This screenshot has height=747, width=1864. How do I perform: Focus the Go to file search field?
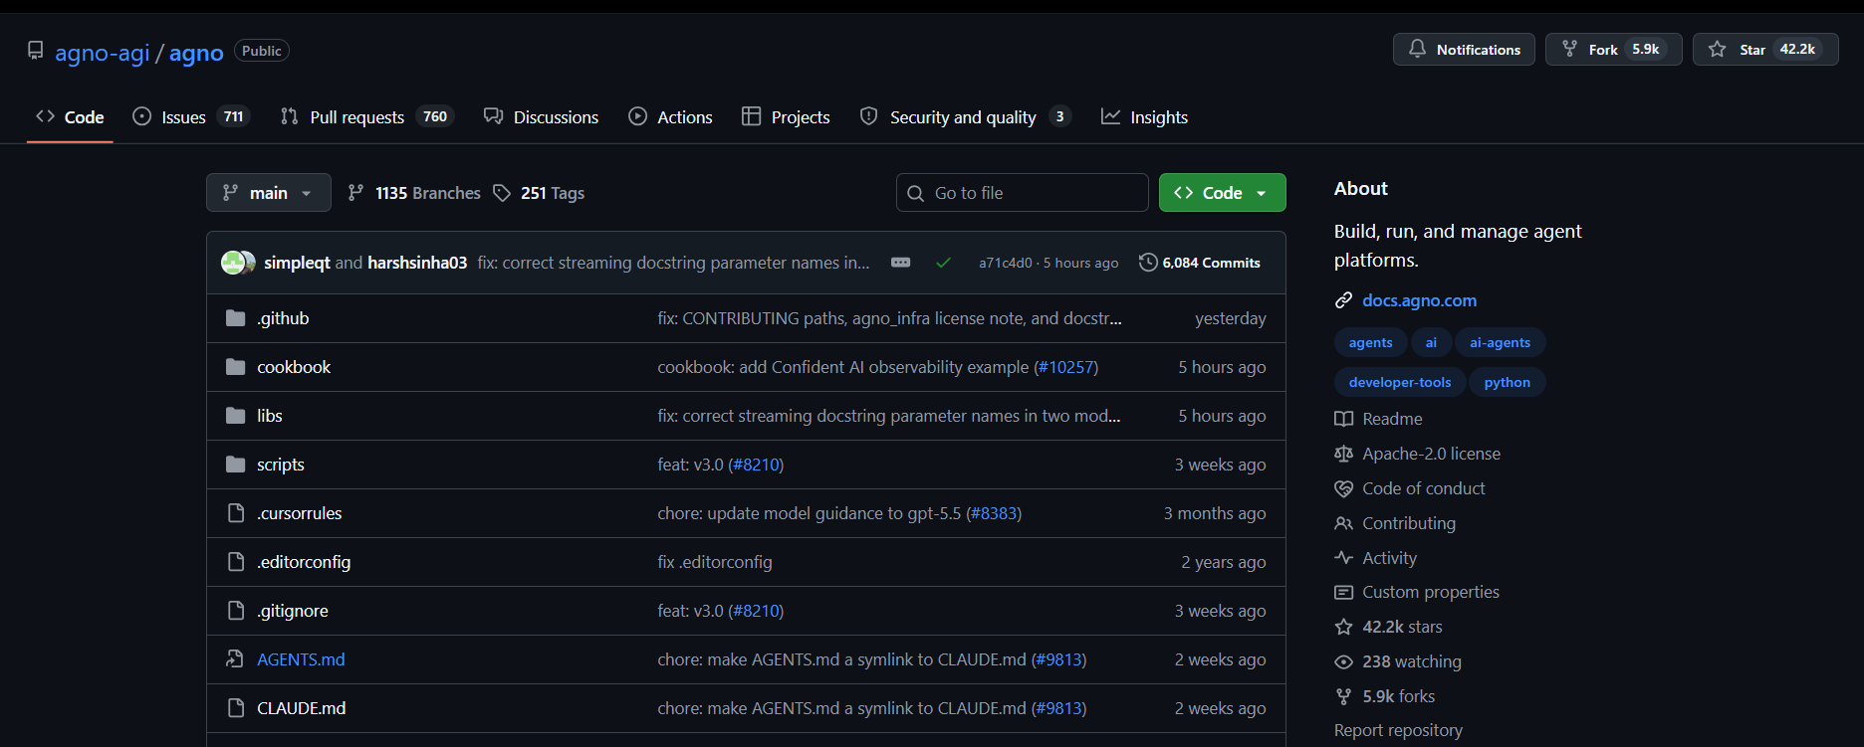tap(1023, 193)
